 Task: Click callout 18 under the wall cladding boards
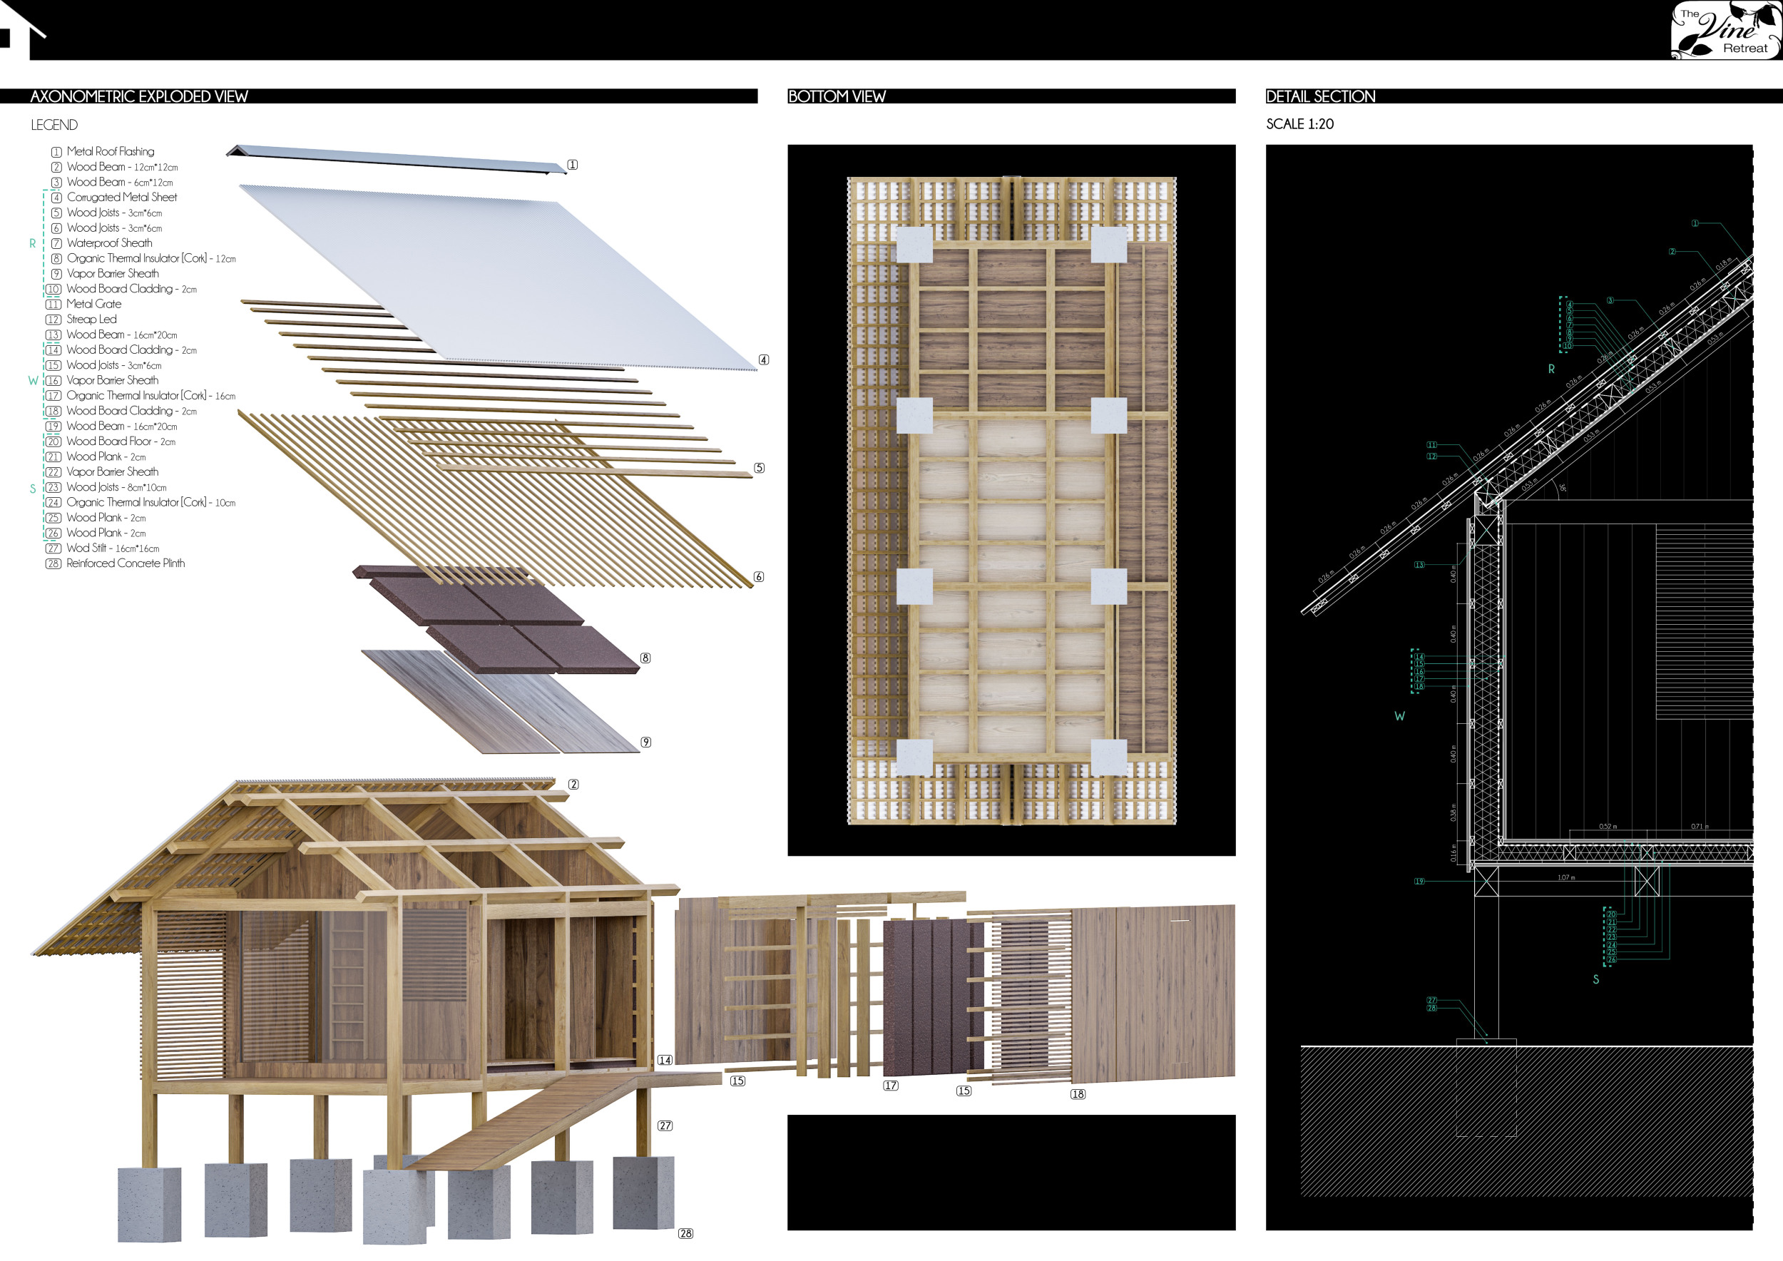pyautogui.click(x=1078, y=1094)
